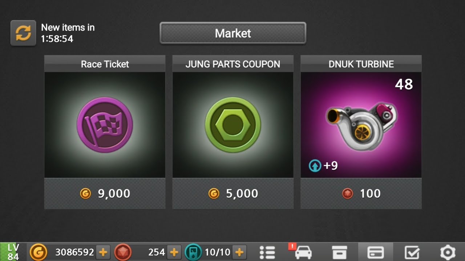Viewport: 465px width, 261px height.
Task: Open the storage box inventory icon
Action: [x=339, y=252]
